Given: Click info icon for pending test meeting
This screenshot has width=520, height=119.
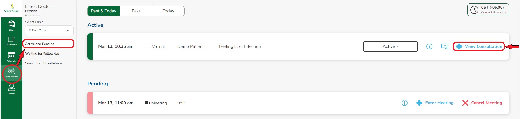Looking at the screenshot, I should click(404, 103).
